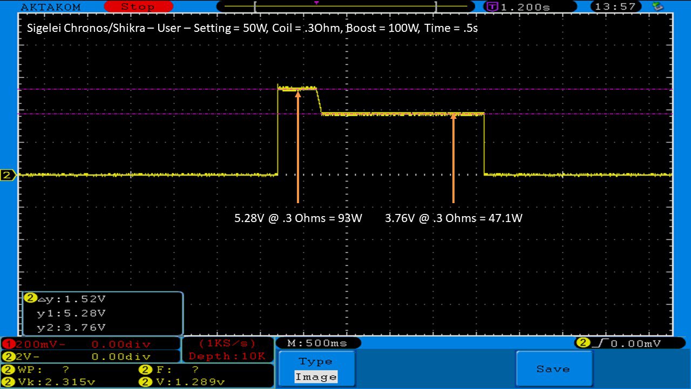Click the trigger level 0.00mV readout
This screenshot has height=389, width=691.
click(626, 343)
